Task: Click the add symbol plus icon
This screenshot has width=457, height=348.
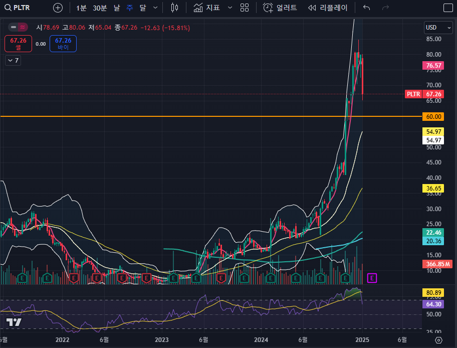Action: point(58,8)
